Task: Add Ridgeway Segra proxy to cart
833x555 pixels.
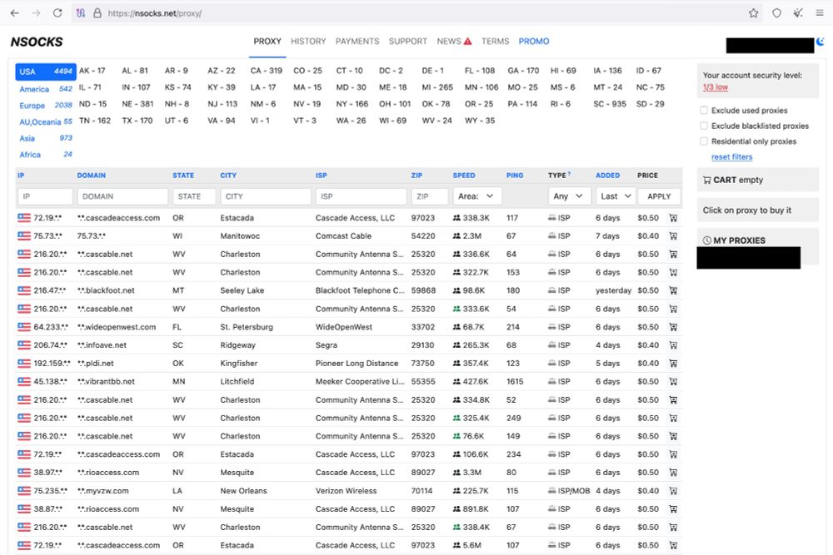Action: [x=673, y=345]
